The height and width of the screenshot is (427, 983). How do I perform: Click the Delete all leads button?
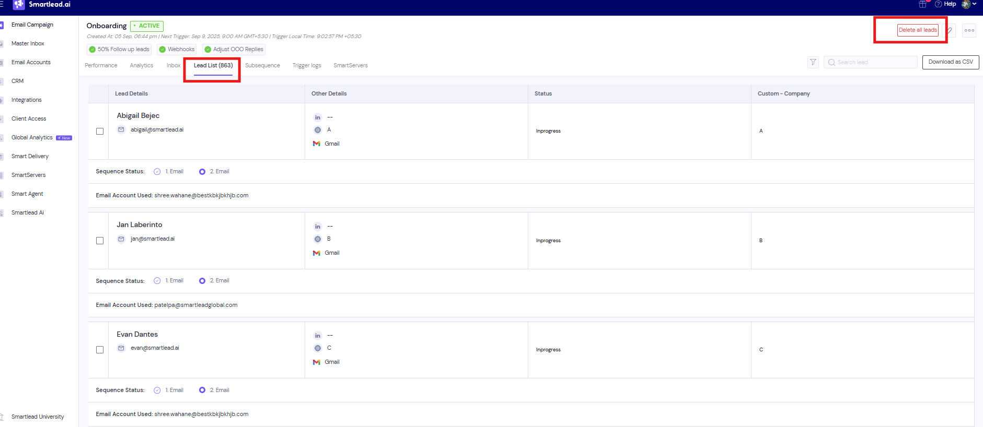coord(918,30)
